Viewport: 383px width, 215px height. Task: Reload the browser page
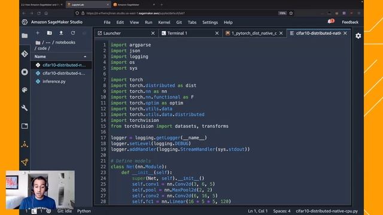[x=39, y=13]
